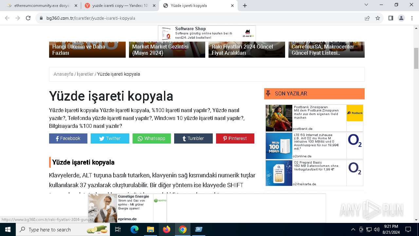The width and height of the screenshot is (419, 236).
Task: Click the browser forward arrow
Action: (x=18, y=18)
